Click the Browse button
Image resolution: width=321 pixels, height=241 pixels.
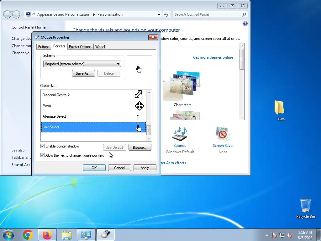point(140,147)
